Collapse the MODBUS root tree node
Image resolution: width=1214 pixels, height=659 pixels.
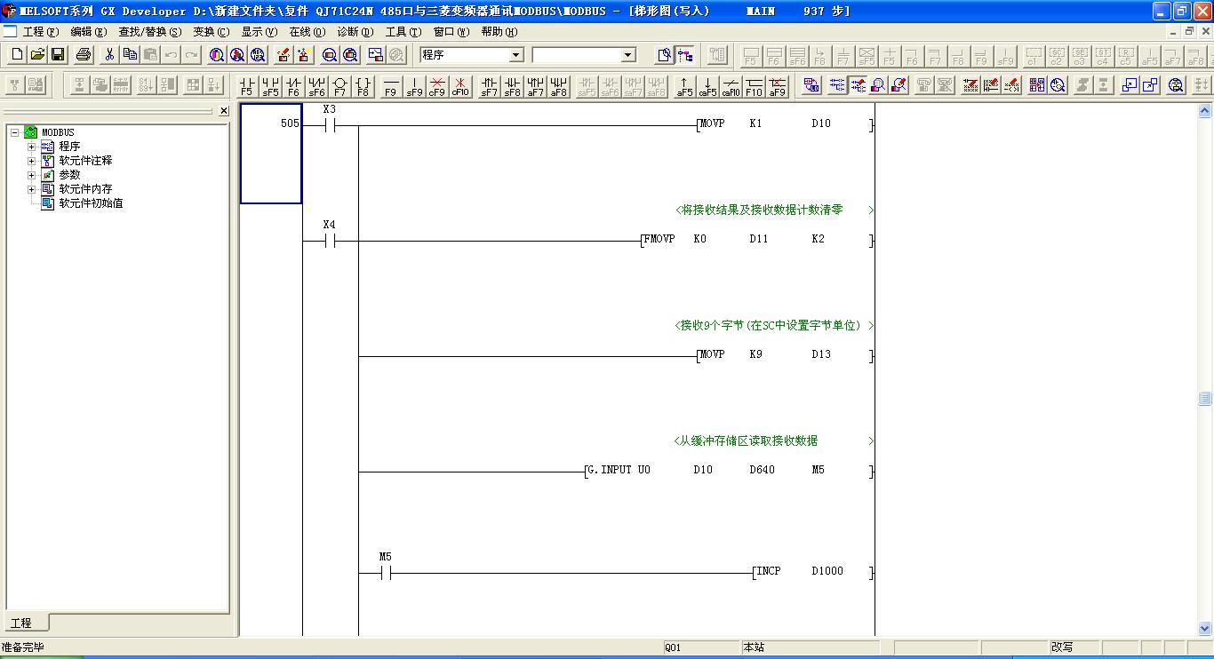[x=15, y=132]
